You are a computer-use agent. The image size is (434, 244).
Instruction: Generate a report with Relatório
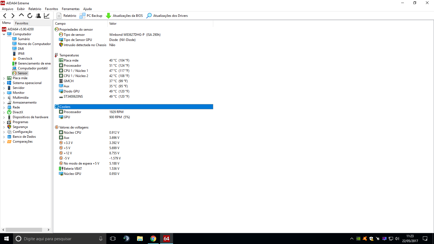66,16
